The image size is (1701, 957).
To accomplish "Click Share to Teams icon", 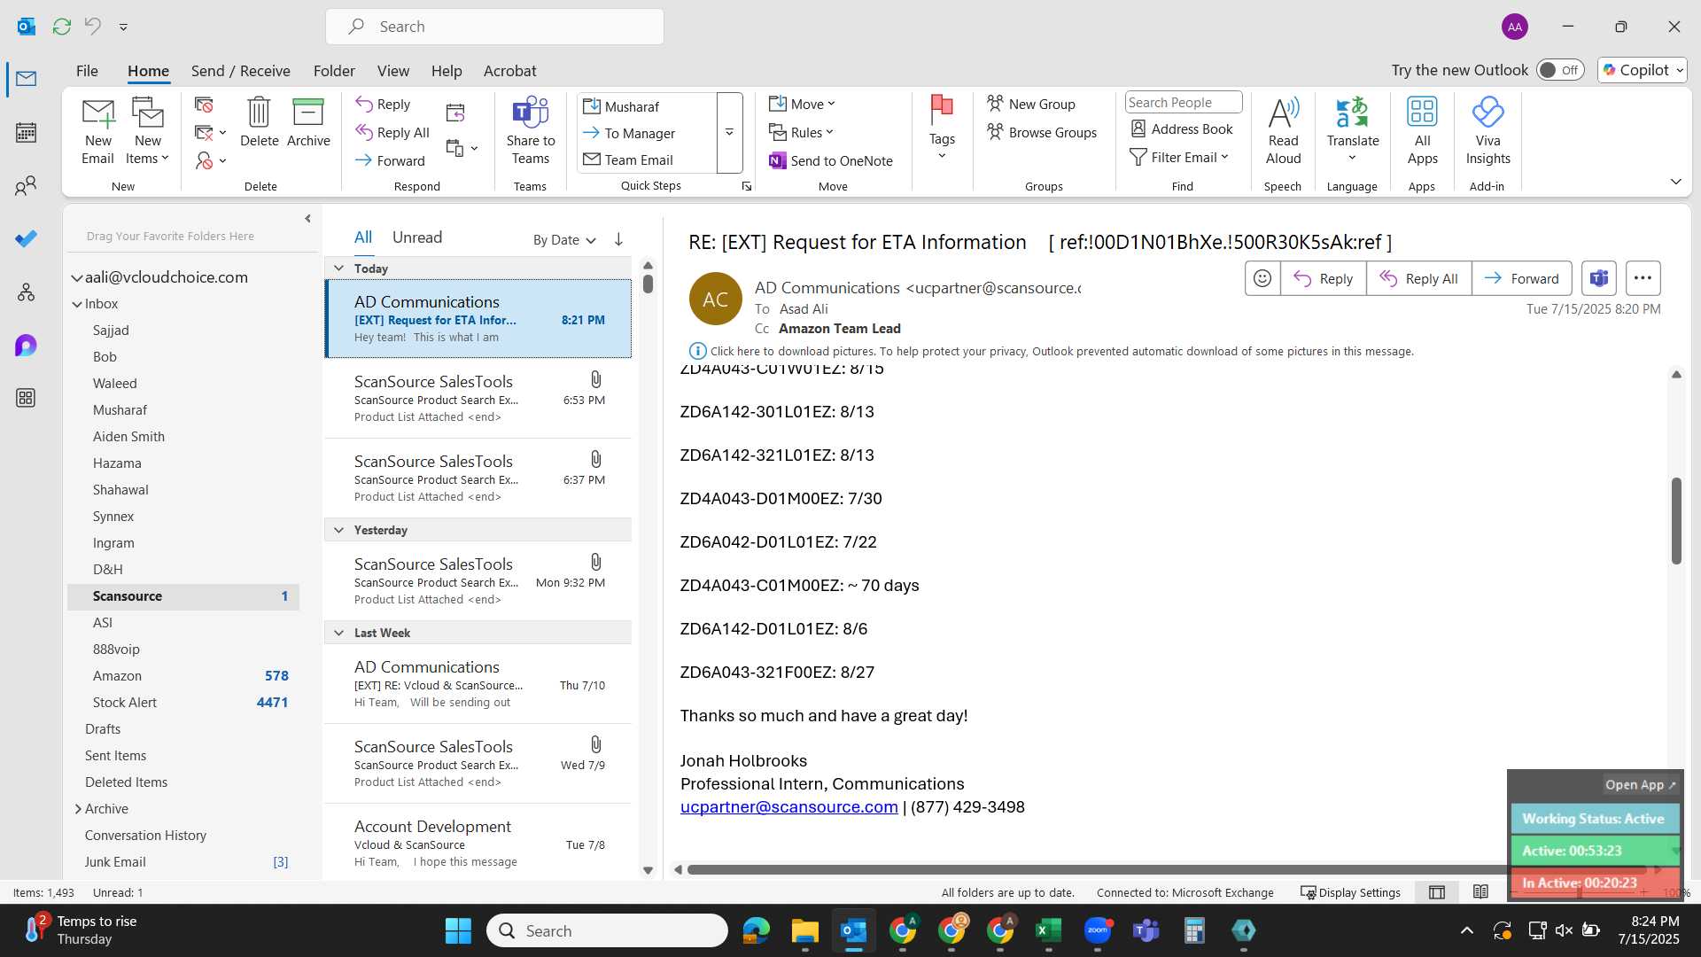I will (x=531, y=131).
